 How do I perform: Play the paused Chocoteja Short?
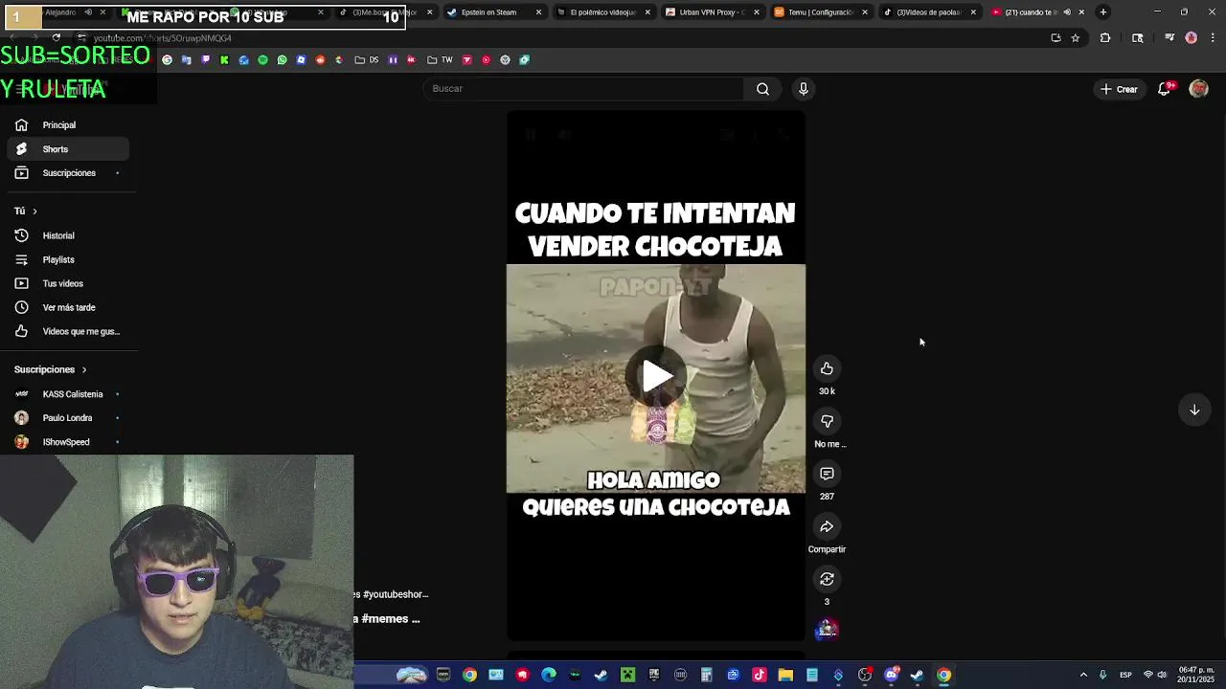pyautogui.click(x=656, y=377)
